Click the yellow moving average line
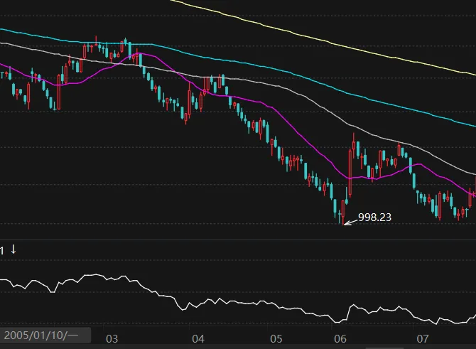 [320, 39]
